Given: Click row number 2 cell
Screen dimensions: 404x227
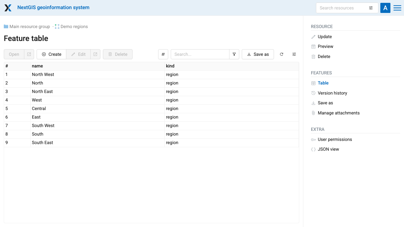Looking at the screenshot, I should (17, 83).
